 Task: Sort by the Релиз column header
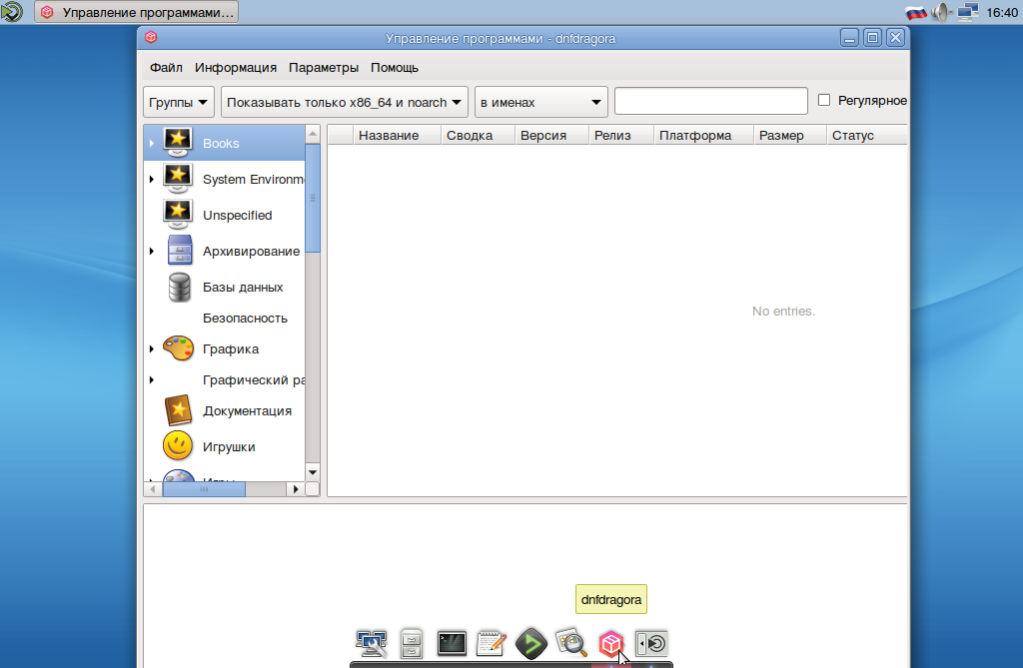tap(621, 135)
